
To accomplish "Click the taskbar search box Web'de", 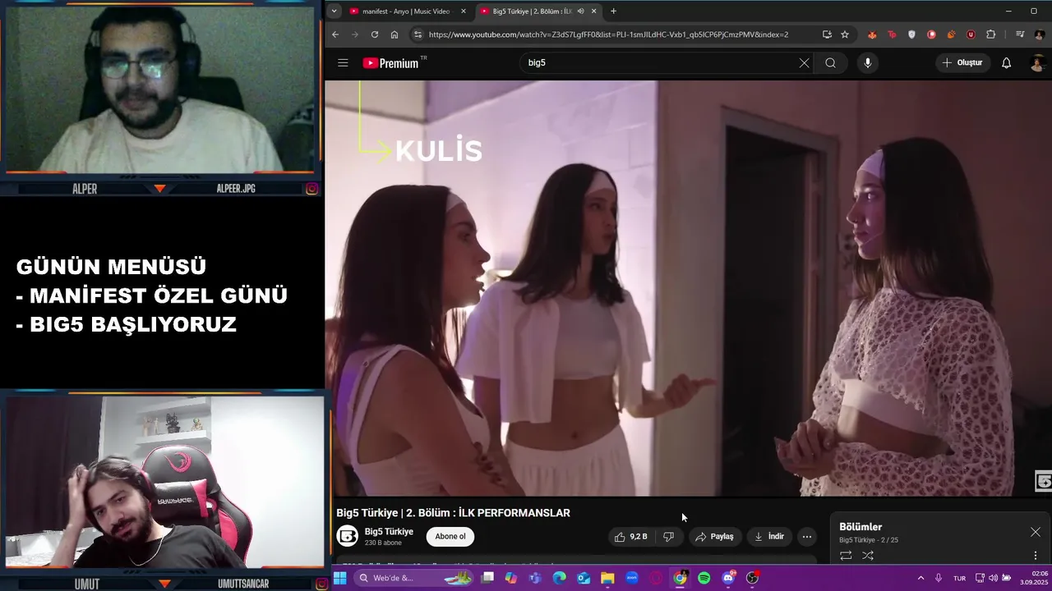I will [x=415, y=578].
